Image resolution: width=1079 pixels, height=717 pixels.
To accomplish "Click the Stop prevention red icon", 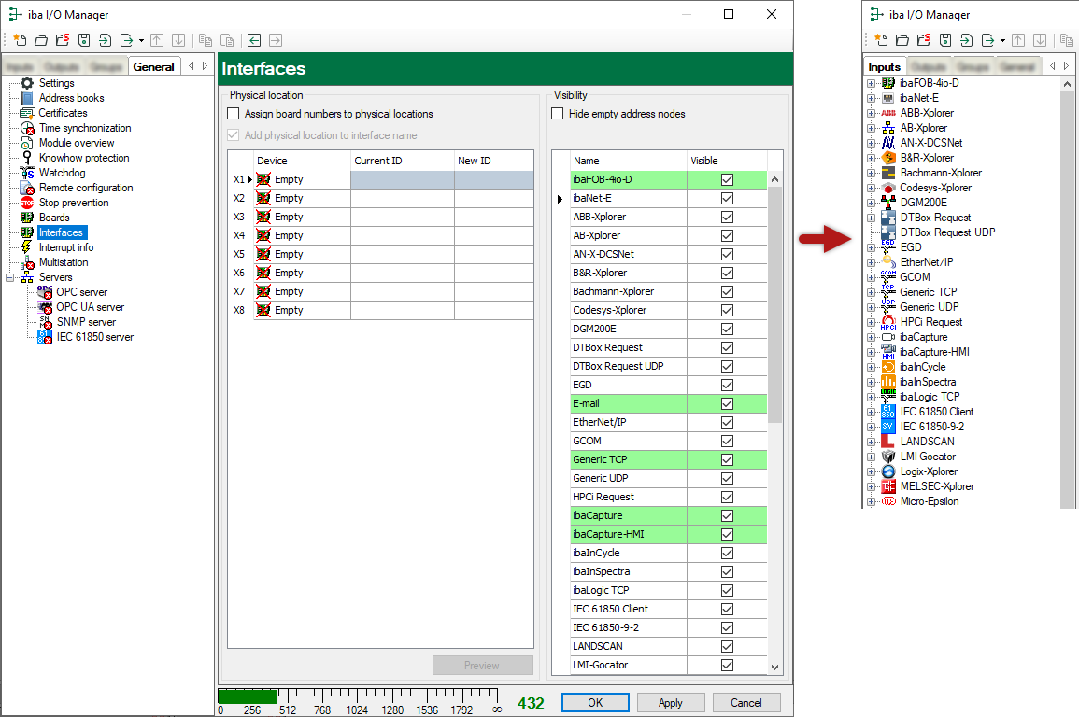I will pos(27,203).
